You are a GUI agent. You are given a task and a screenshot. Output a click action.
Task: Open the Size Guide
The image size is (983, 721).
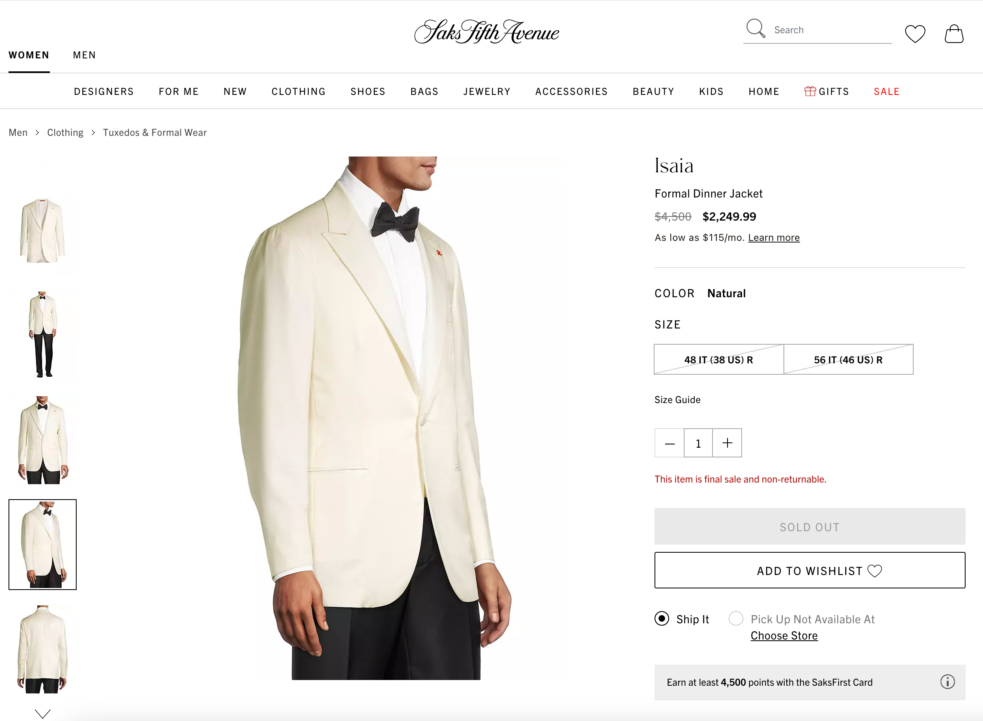(x=677, y=399)
